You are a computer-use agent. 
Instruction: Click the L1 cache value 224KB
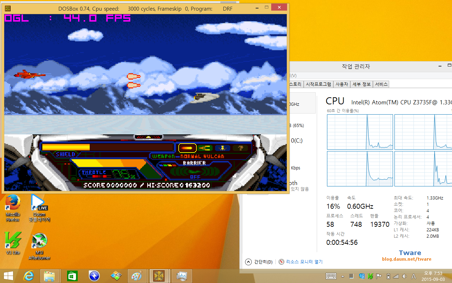coord(433,230)
